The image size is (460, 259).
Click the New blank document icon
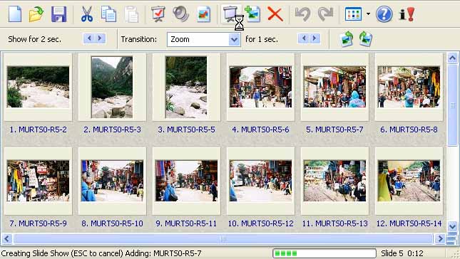(x=15, y=14)
